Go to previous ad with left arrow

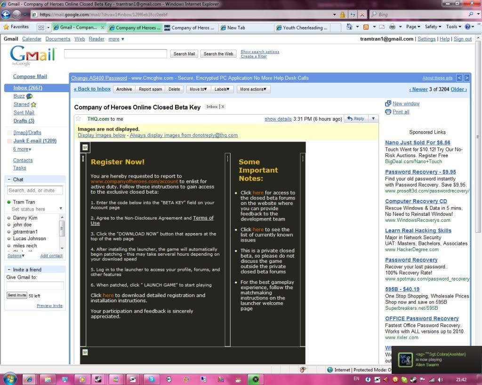pos(459,78)
